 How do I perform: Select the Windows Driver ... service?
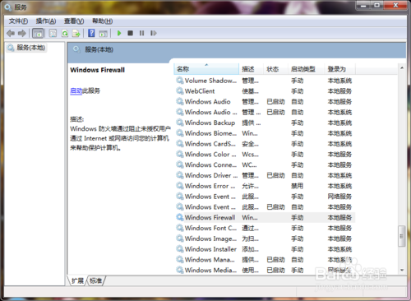pyautogui.click(x=265, y=175)
